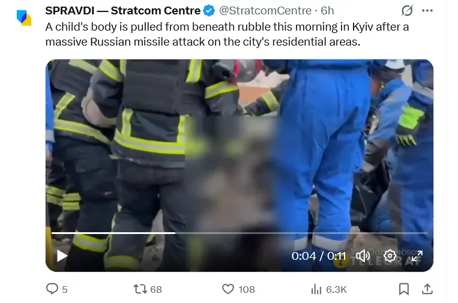
Task: Click the blue verified badge
Action: coord(209,11)
